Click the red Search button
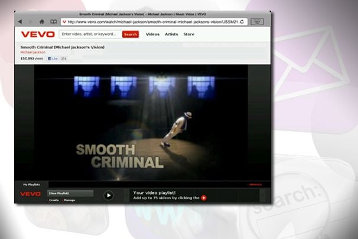The width and height of the screenshot is (358, 239). [x=131, y=34]
